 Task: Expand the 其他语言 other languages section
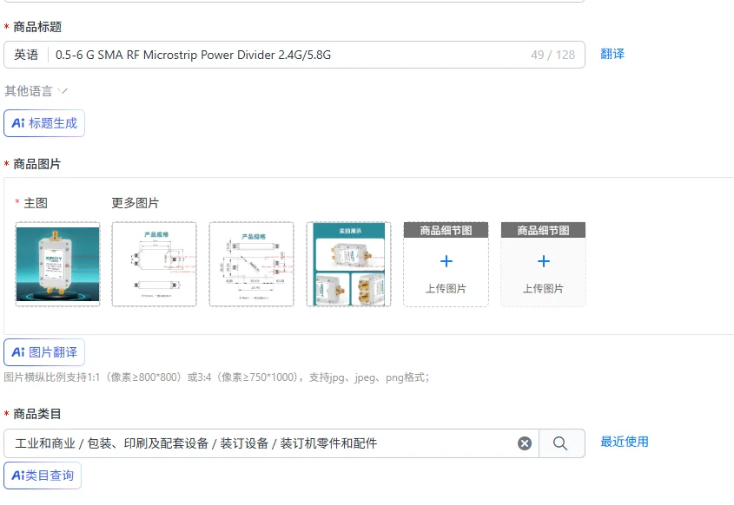(x=36, y=91)
